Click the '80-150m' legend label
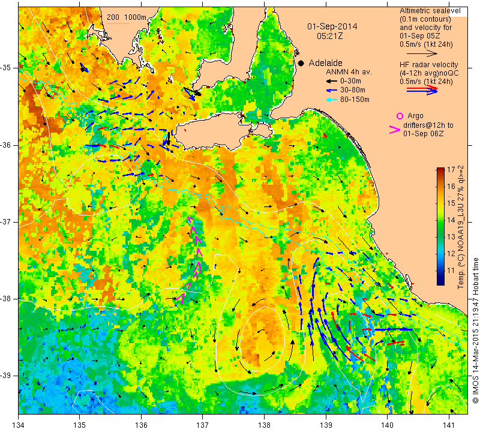 (x=355, y=100)
